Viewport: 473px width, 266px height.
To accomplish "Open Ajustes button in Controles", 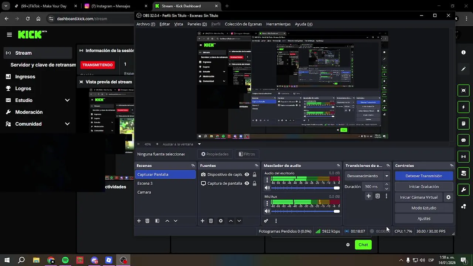I will coord(424,219).
